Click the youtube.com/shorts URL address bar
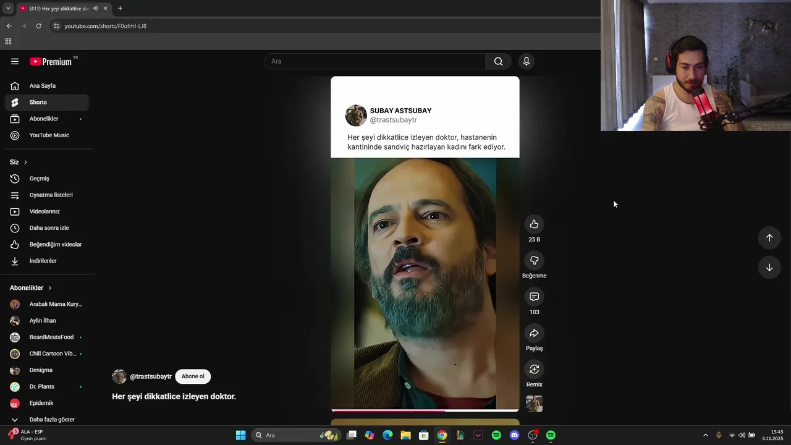This screenshot has width=791, height=445. (x=105, y=26)
